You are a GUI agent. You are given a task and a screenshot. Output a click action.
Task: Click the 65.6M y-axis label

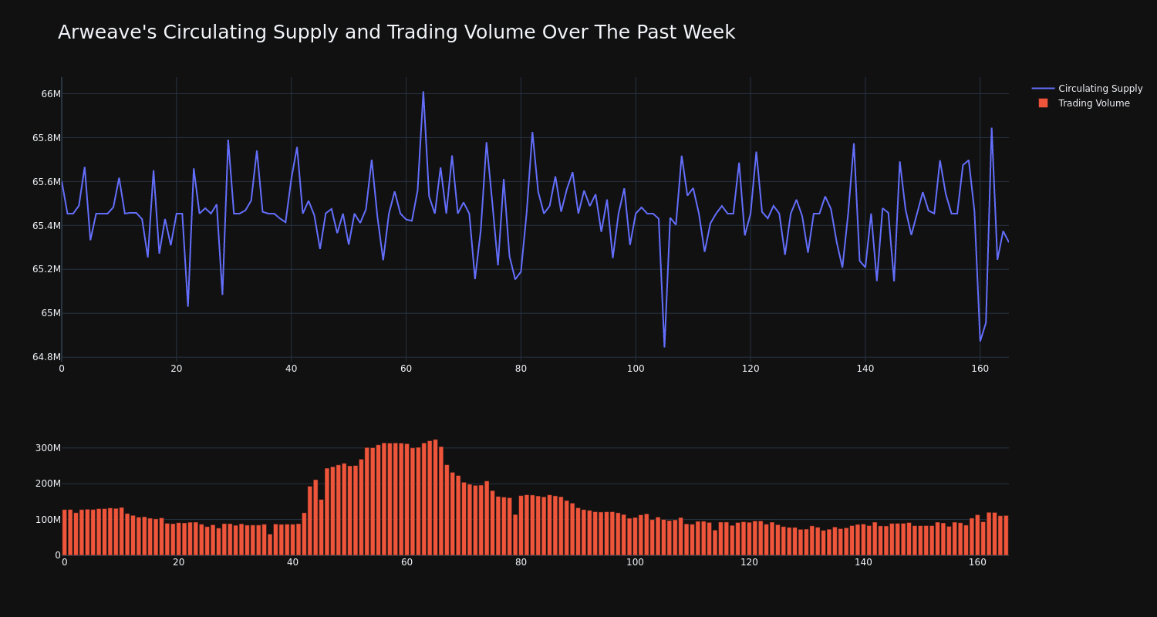[x=46, y=182]
